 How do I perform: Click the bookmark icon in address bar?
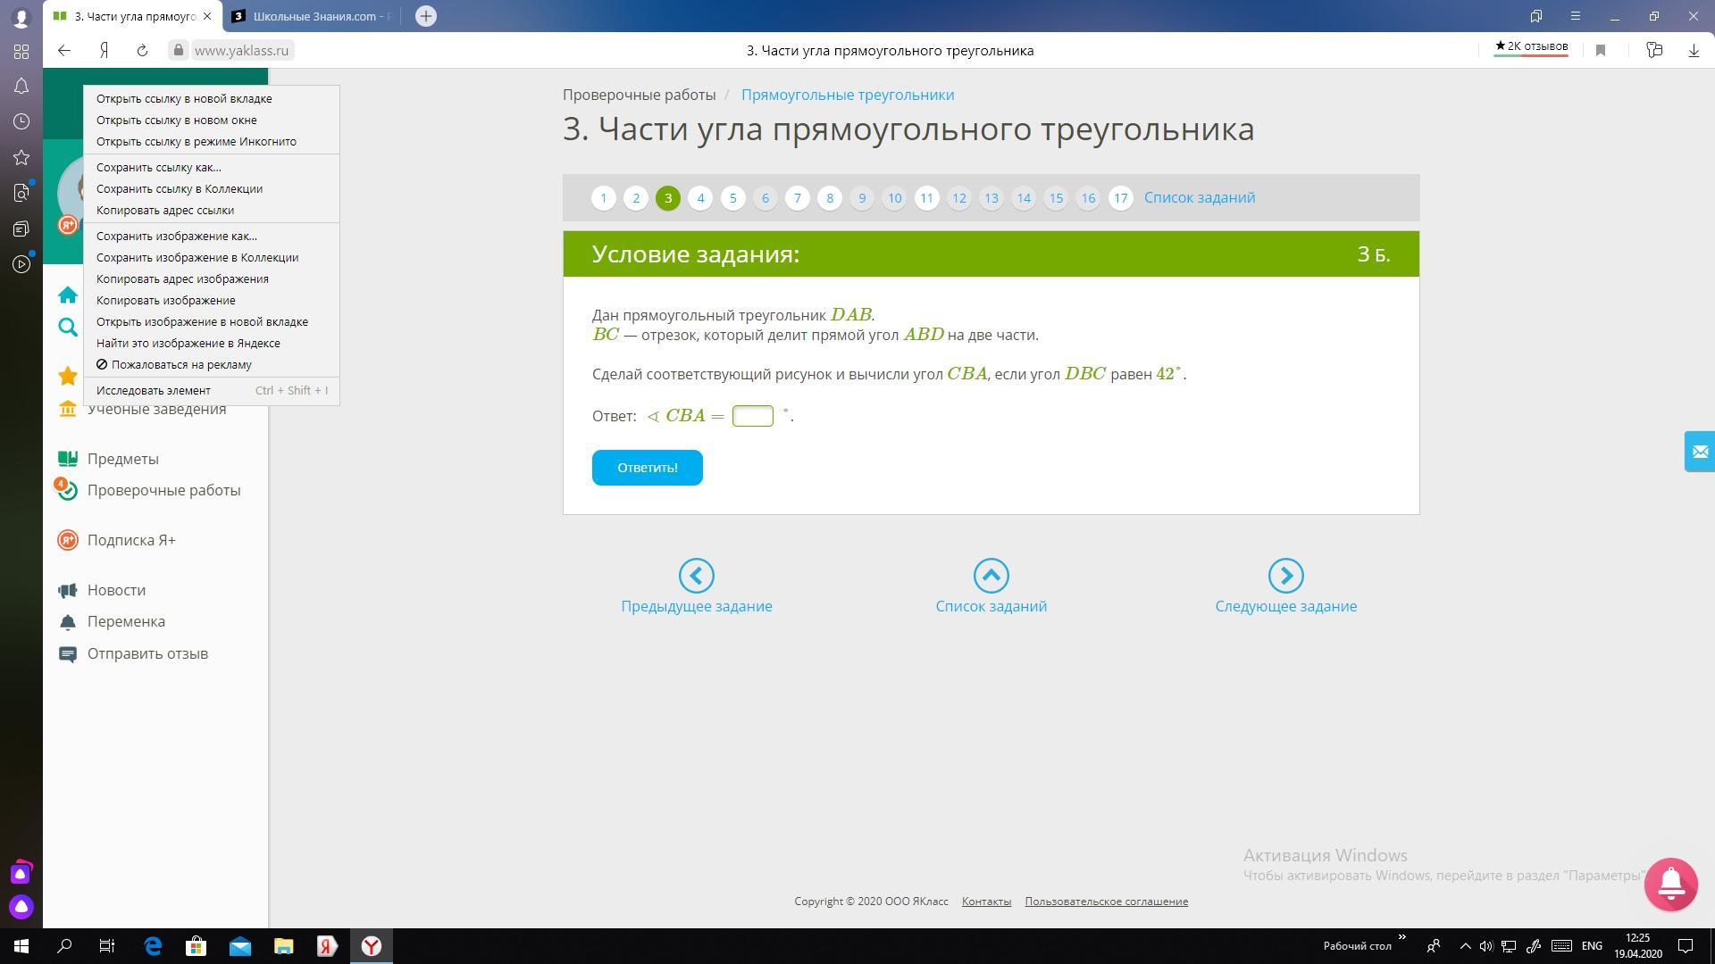[1601, 51]
